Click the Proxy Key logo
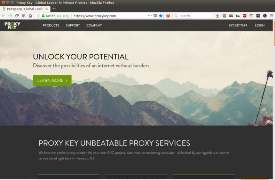Viewport: 275px width, 180px height. 12,25
